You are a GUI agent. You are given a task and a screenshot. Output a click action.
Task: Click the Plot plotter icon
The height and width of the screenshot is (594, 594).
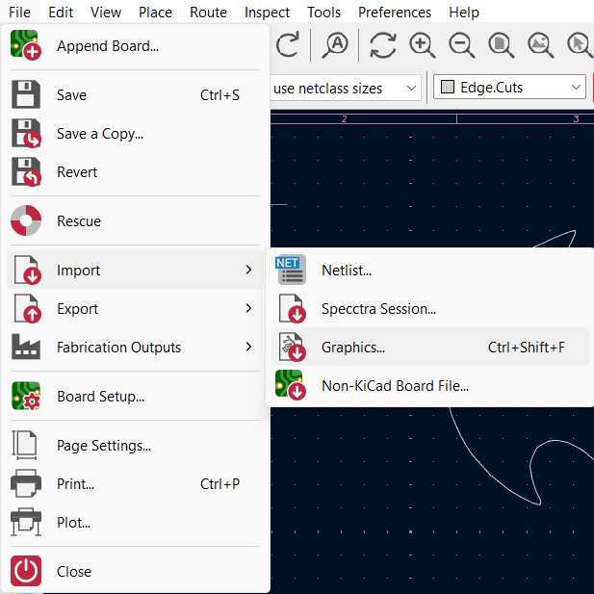[26, 522]
